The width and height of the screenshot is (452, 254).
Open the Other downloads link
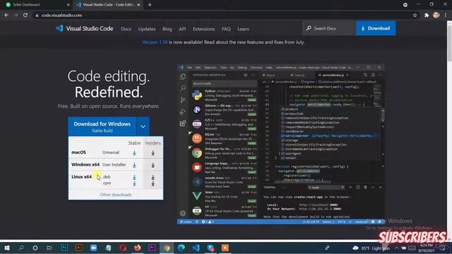[116, 195]
